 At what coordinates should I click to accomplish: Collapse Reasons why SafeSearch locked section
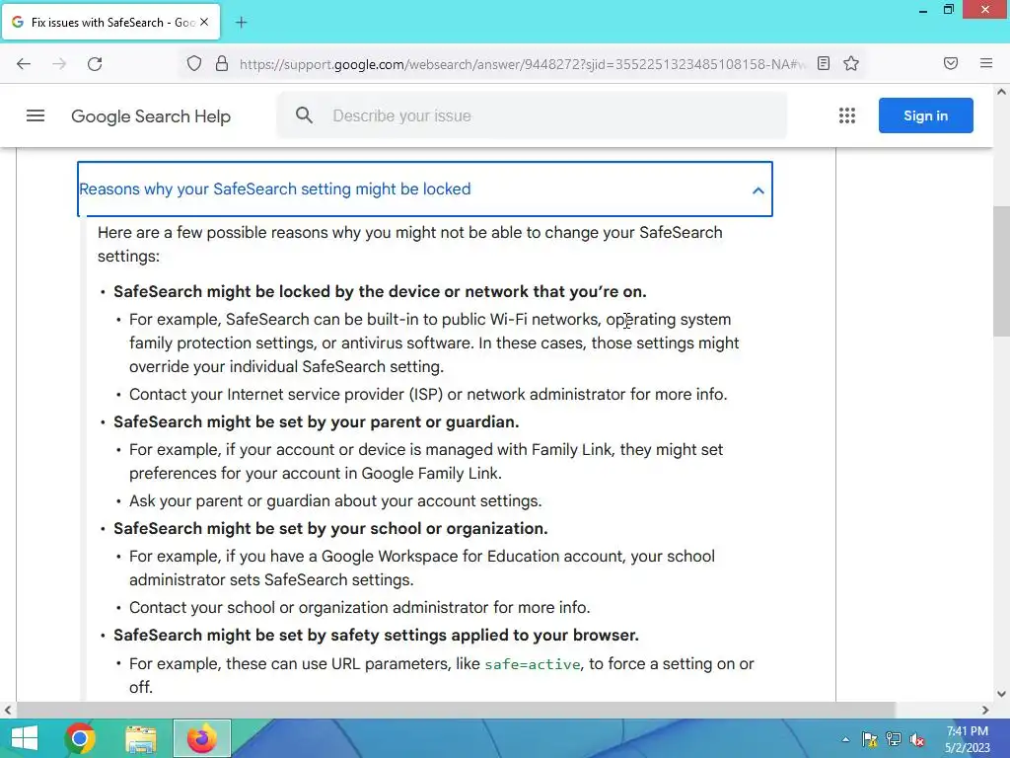pyautogui.click(x=424, y=189)
